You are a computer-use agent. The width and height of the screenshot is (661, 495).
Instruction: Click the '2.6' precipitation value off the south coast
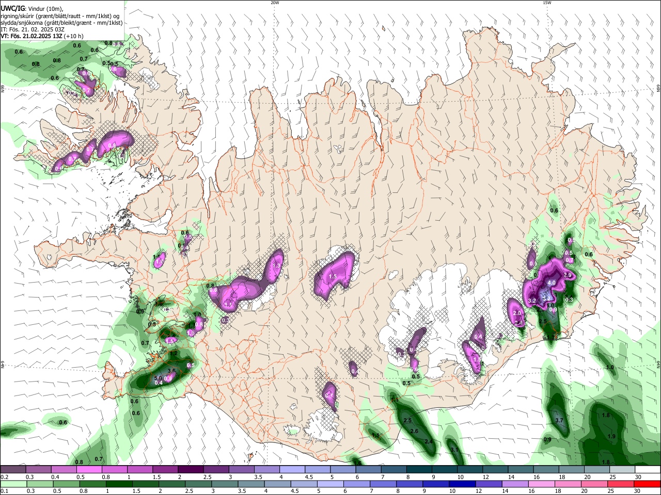[x=414, y=431]
